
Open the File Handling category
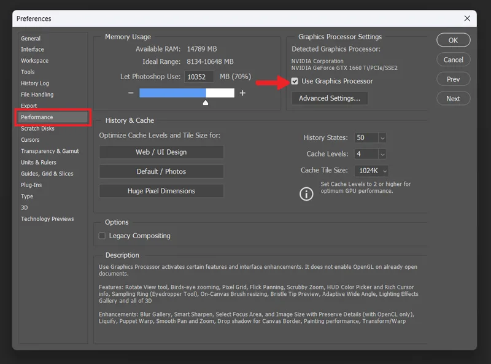37,95
